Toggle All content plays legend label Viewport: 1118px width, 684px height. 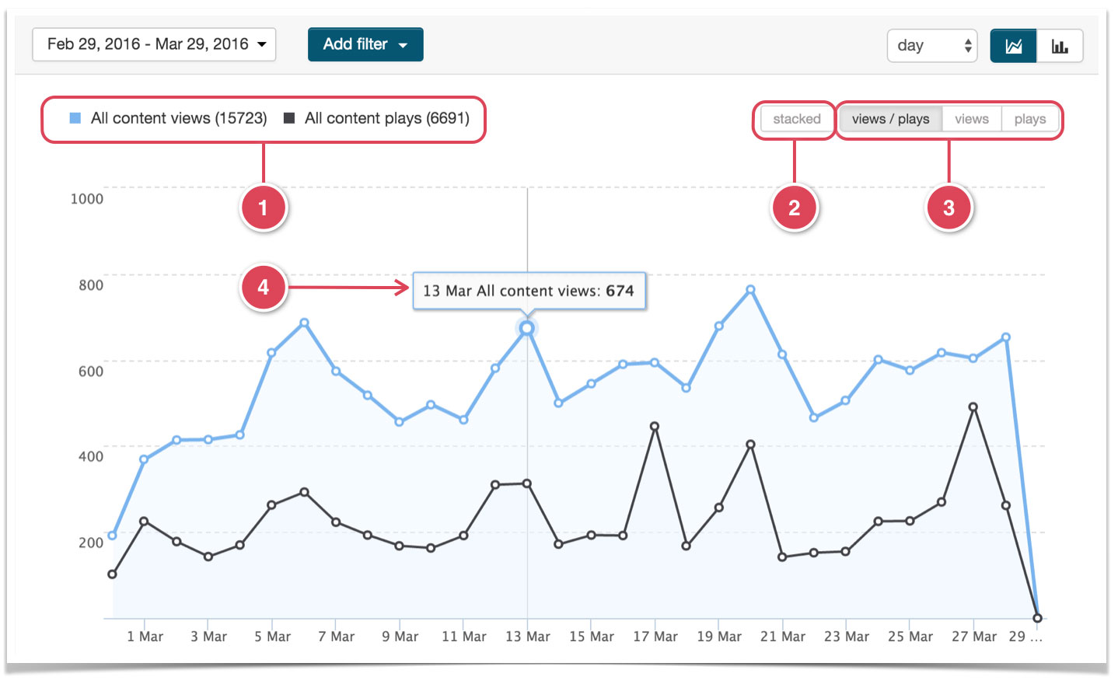click(387, 118)
